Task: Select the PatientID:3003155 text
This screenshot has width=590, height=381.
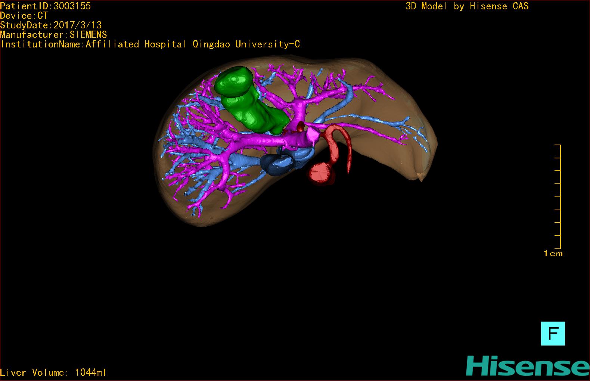Action: click(x=45, y=6)
